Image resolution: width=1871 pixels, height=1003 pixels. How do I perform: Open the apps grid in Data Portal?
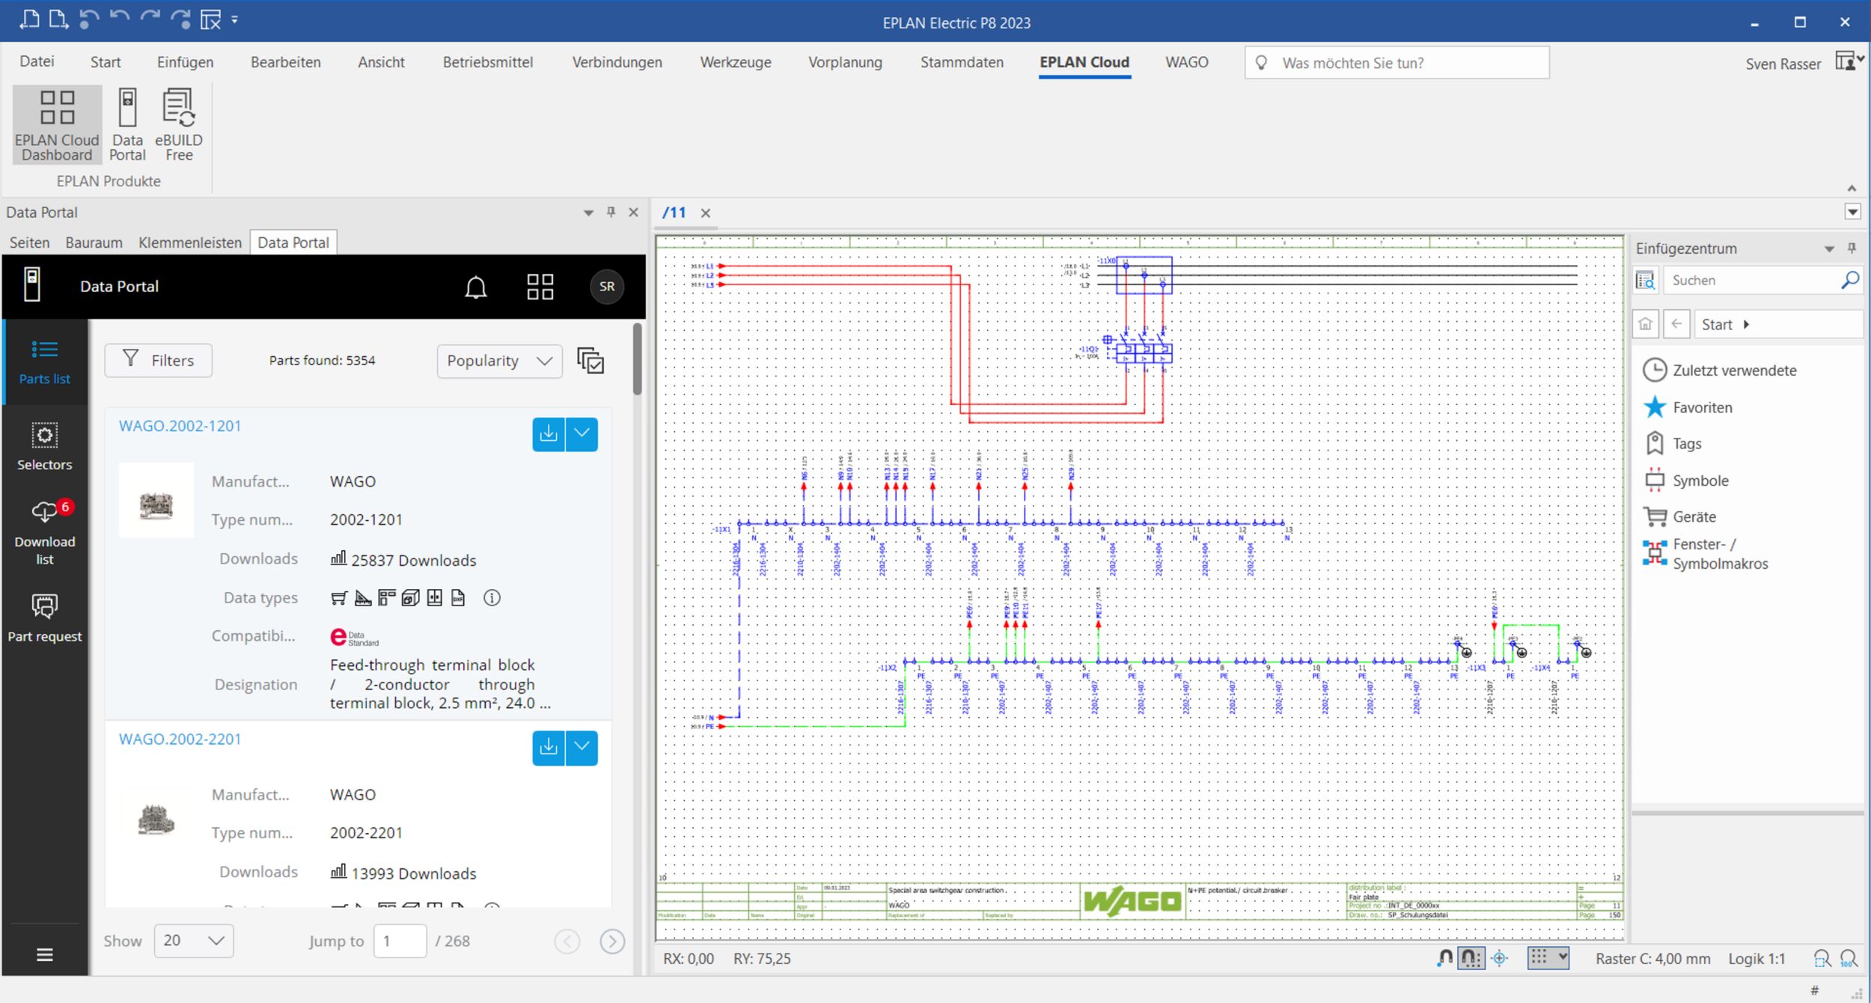pos(540,287)
